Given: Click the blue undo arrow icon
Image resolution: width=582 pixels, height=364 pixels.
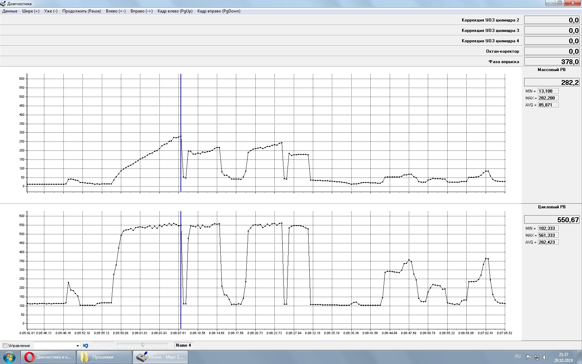Looking at the screenshot, I should 86,346.
